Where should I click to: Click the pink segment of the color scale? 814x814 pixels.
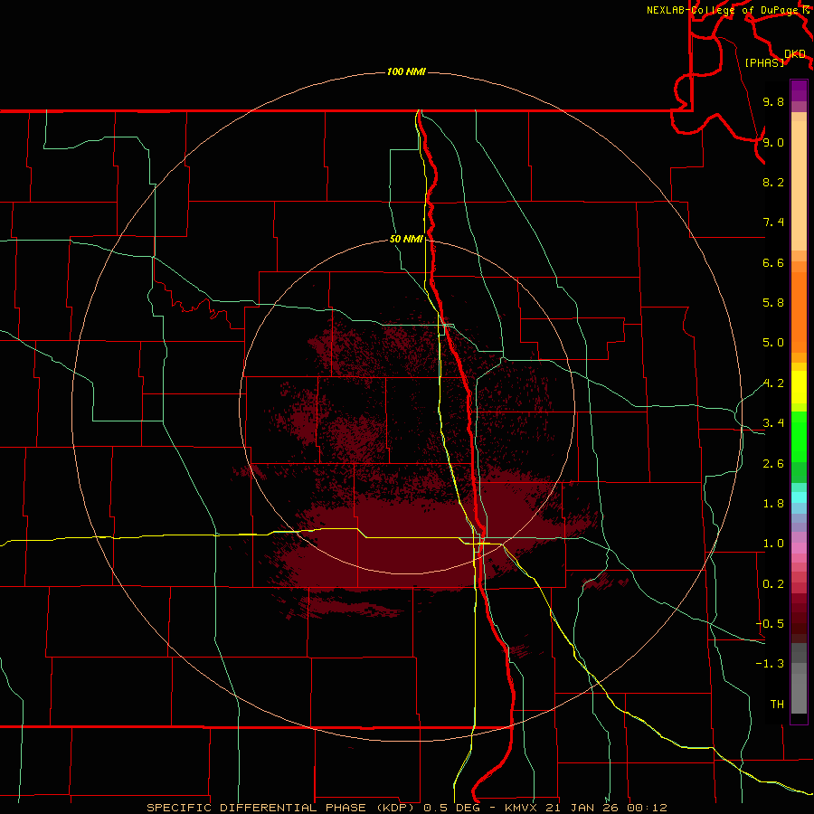coord(799,548)
